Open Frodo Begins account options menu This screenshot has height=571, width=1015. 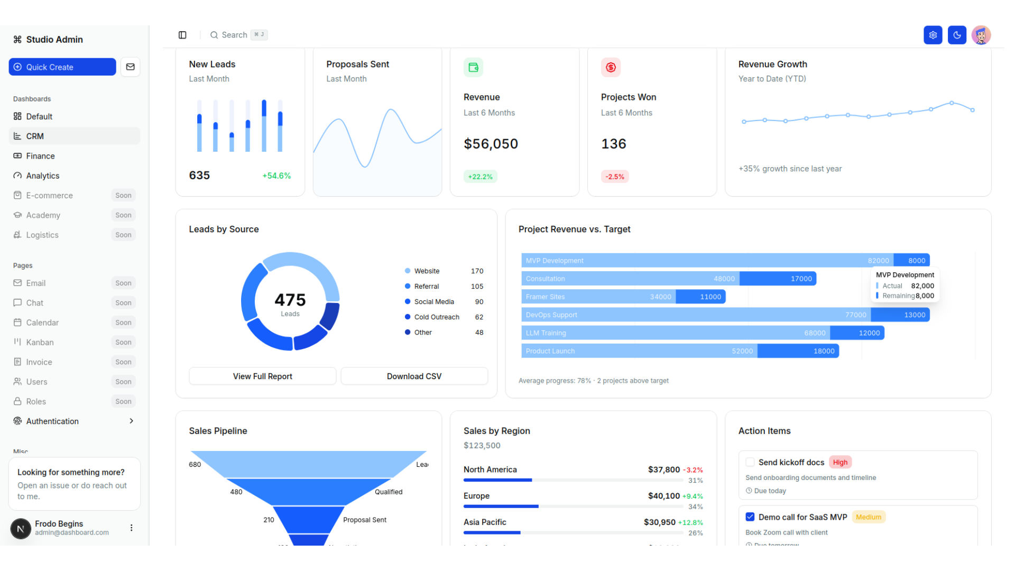pos(131,528)
